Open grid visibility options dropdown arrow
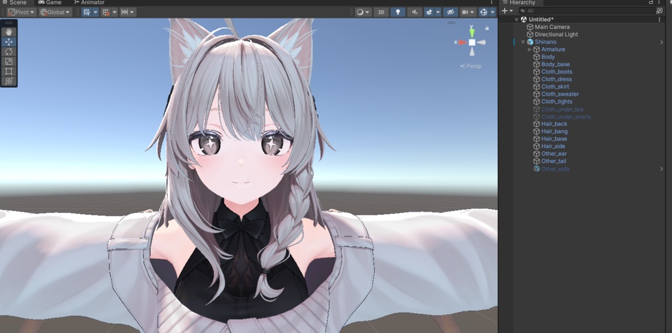Screen dimensions: 672x333 [x=96, y=12]
